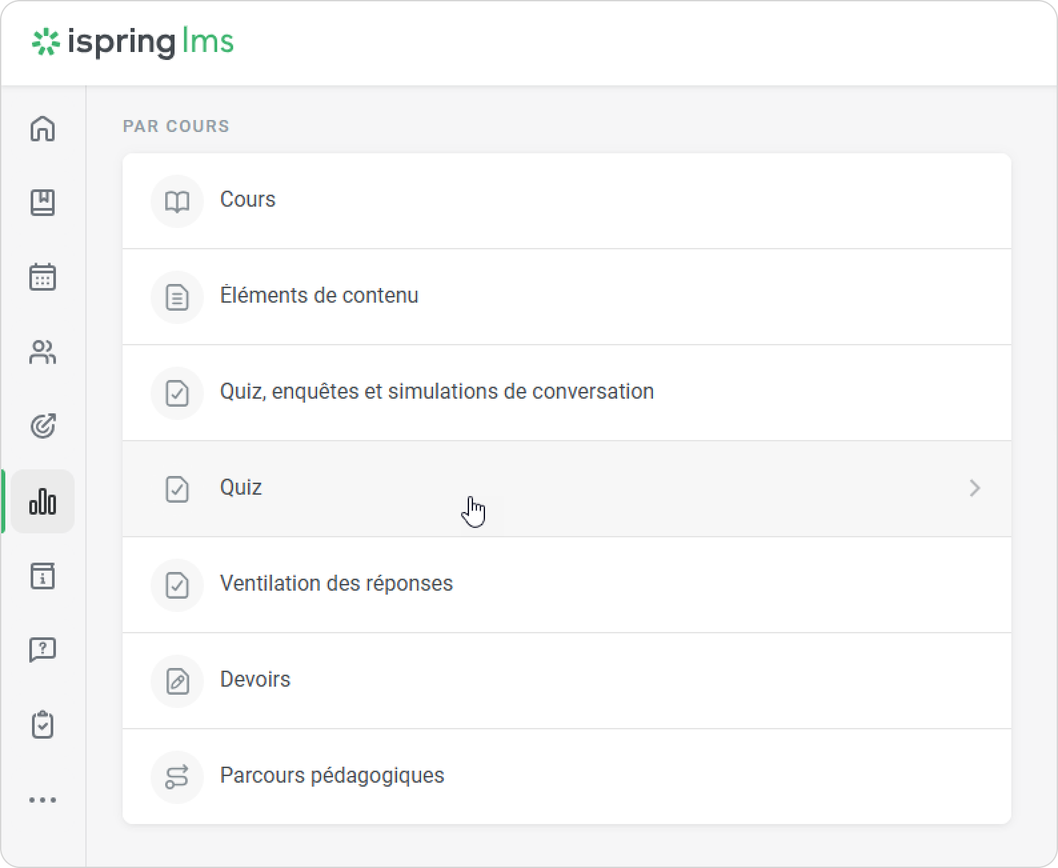Image resolution: width=1058 pixels, height=868 pixels.
Task: Open the Quiz report row
Action: pyautogui.click(x=241, y=488)
